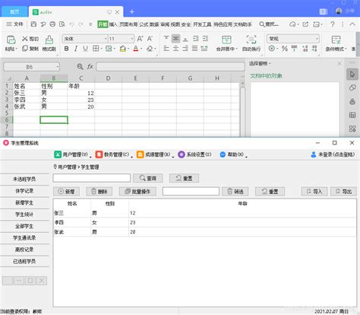This screenshot has height=315, width=360.
Task: Apply italic formatting with the I icon
Action: tap(76, 49)
